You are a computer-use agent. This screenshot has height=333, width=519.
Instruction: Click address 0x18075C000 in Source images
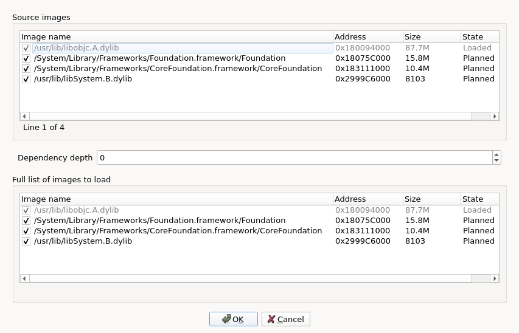[363, 58]
